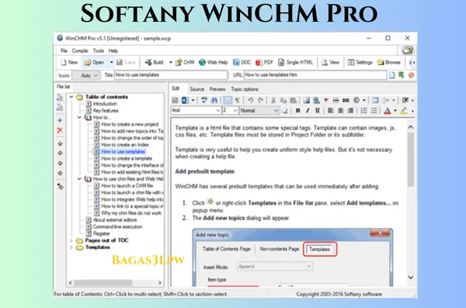The height and width of the screenshot is (308, 466).
Task: Click the cut scissors icon
Action: point(273,100)
